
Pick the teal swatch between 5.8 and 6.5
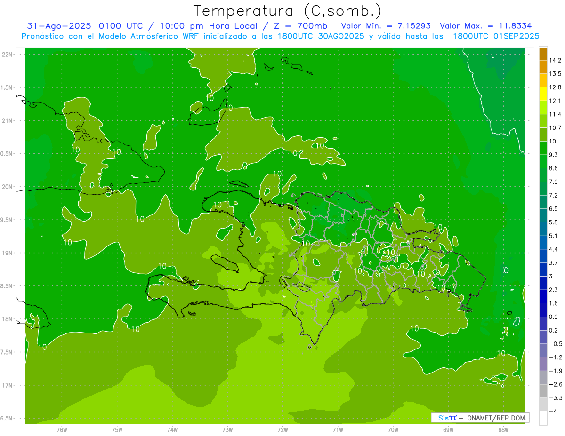pyautogui.click(x=543, y=216)
